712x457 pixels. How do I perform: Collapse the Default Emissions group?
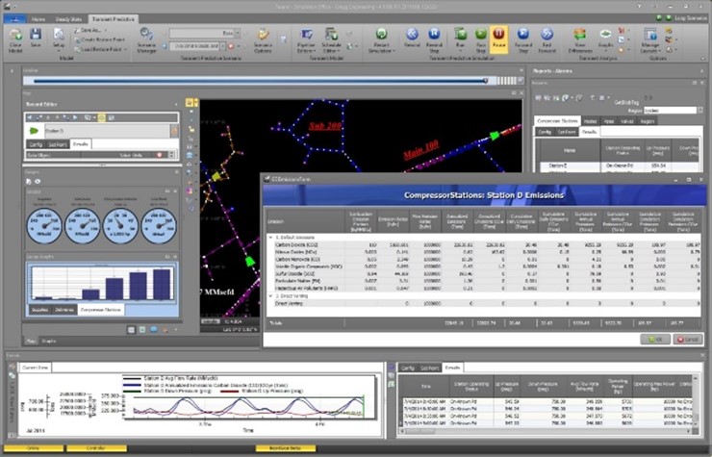click(x=270, y=237)
